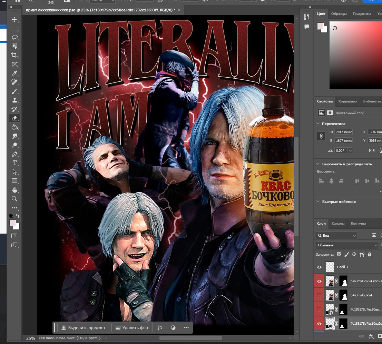This screenshot has width=382, height=344.
Task: Switch to the Градиенты tab
Action: (x=362, y=14)
